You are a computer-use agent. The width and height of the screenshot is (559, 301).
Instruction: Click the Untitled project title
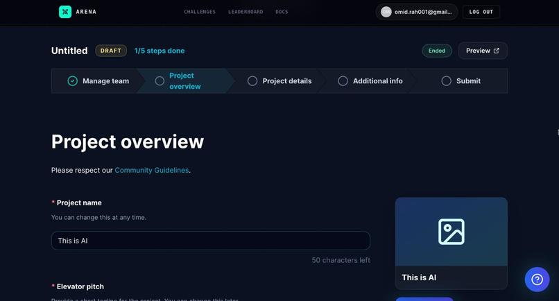tap(69, 51)
